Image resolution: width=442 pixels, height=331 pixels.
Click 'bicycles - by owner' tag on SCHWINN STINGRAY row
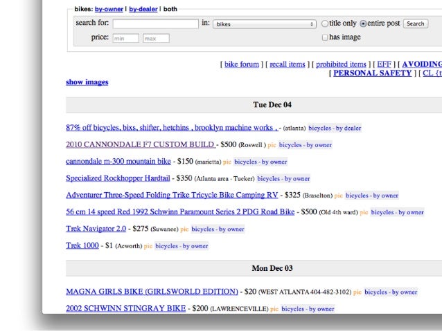point(308,309)
